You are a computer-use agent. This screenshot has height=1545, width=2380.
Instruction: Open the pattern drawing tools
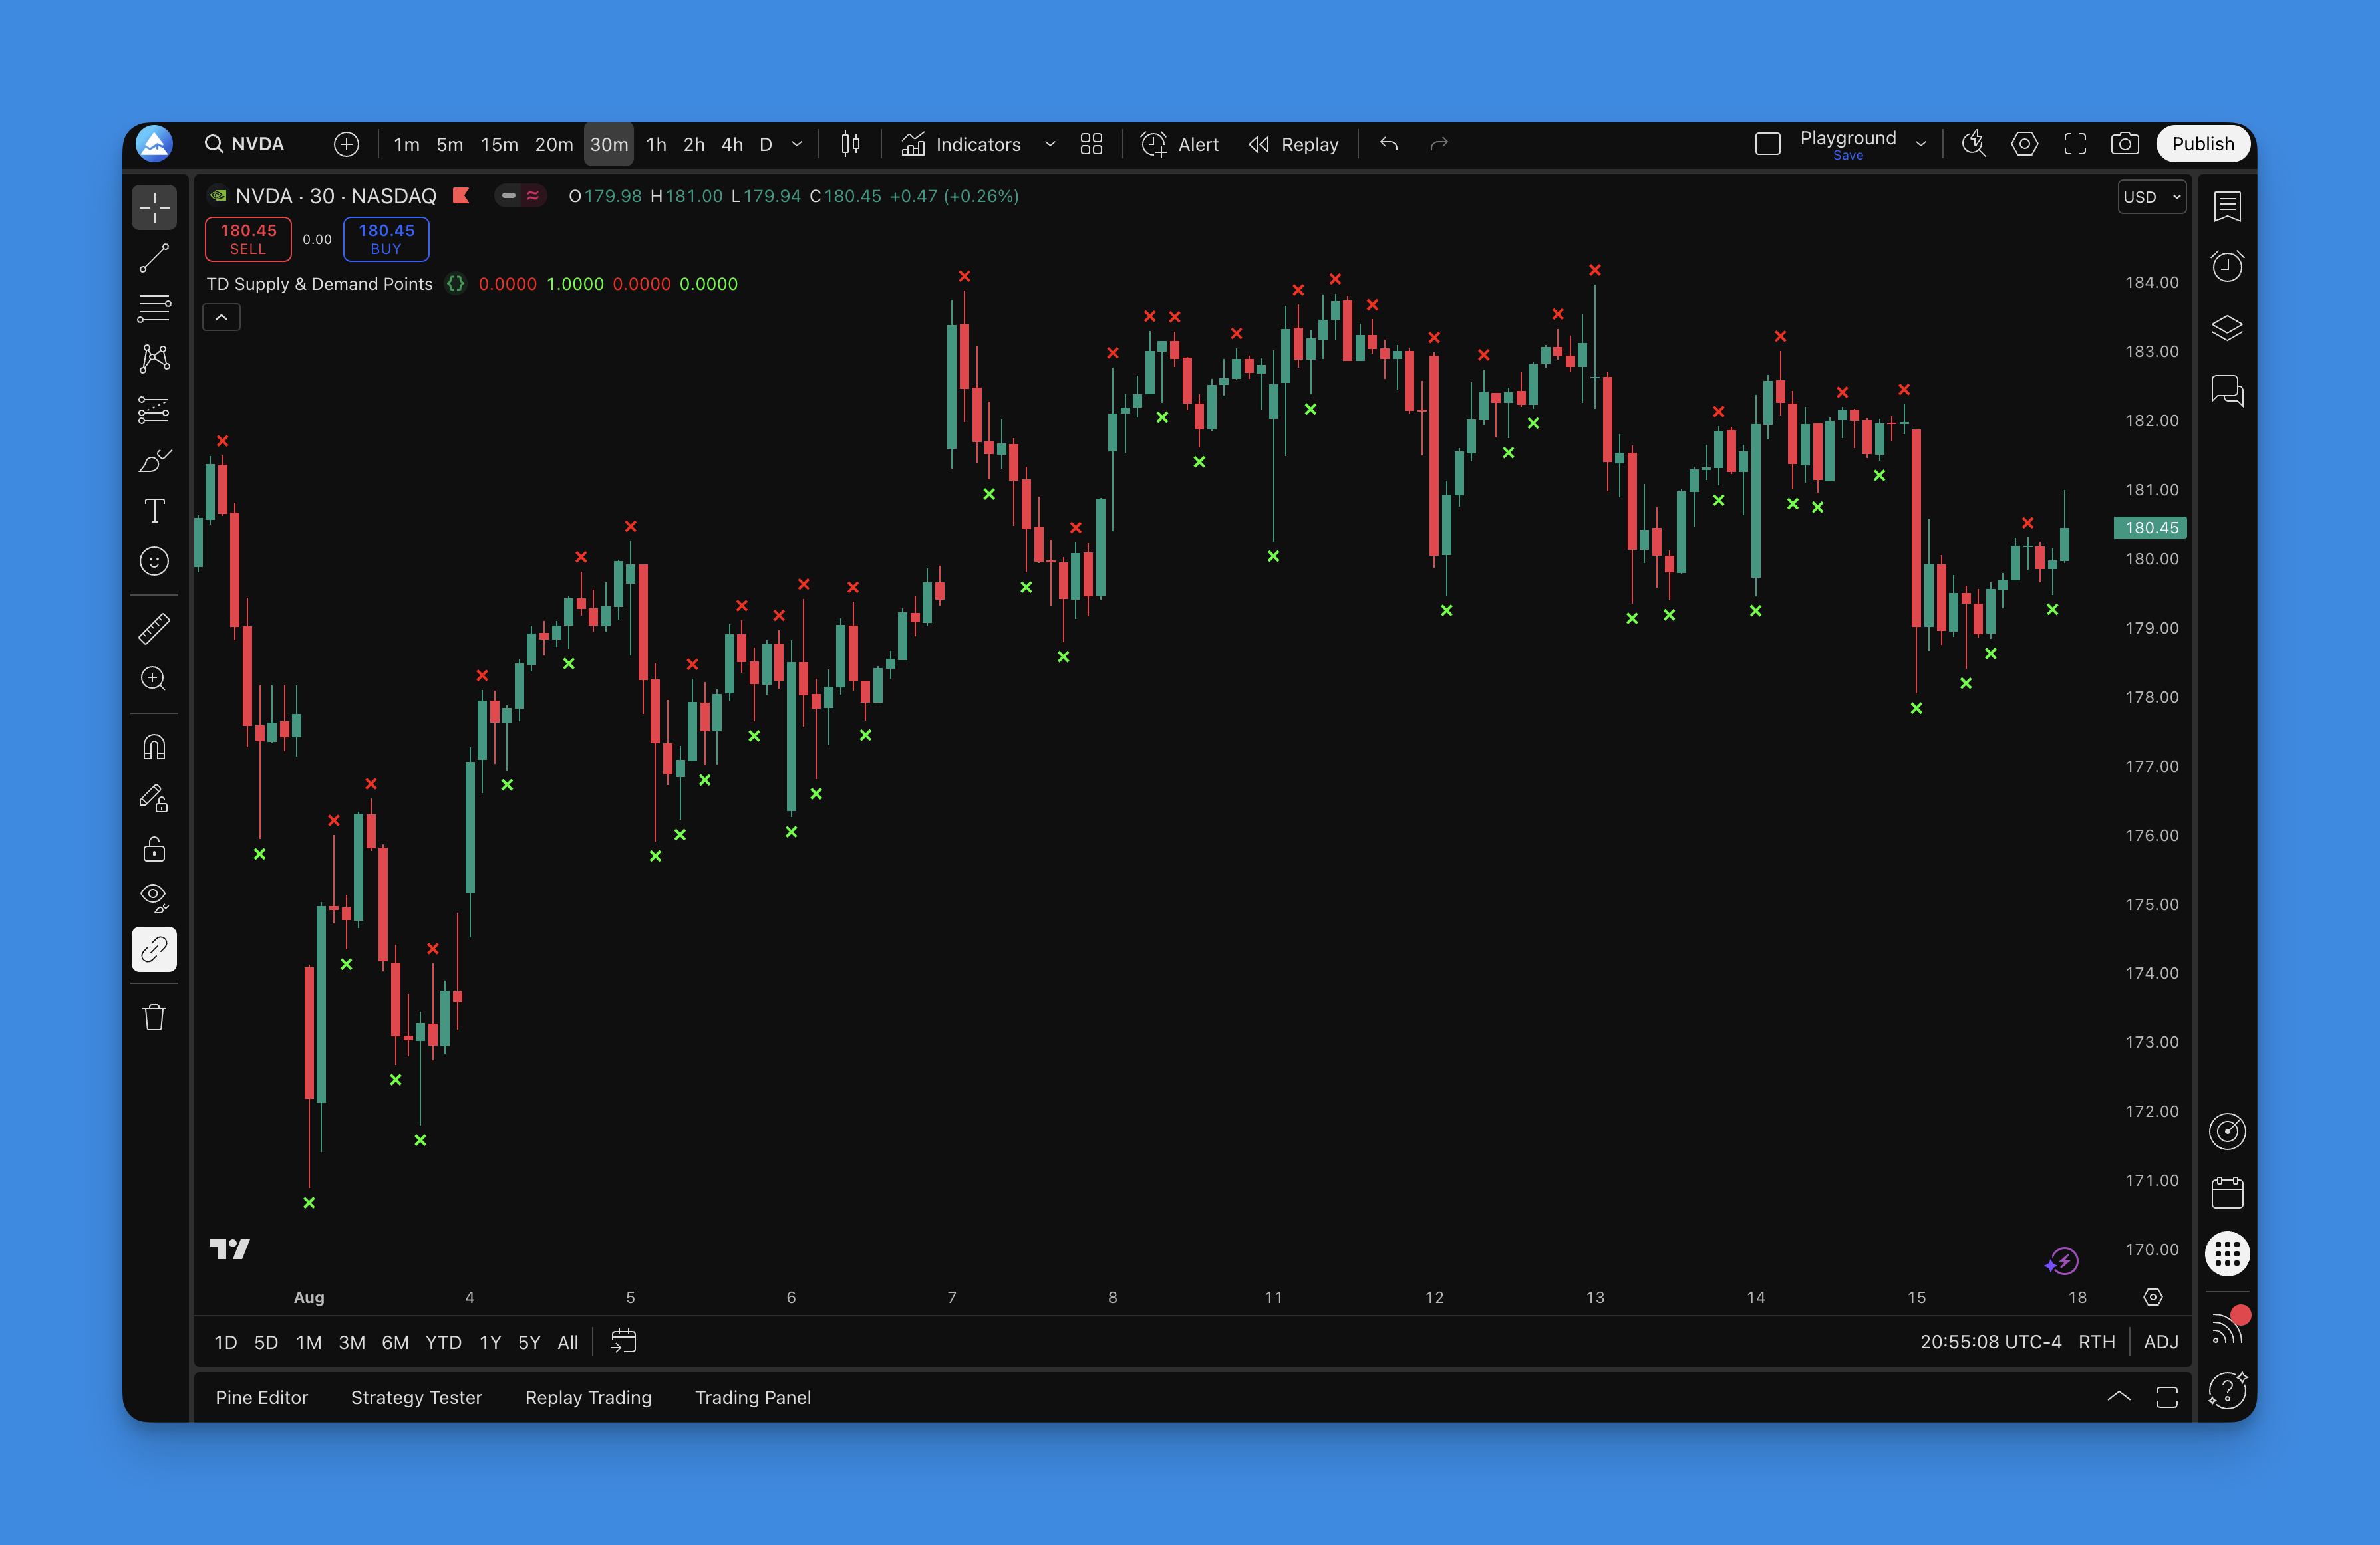pos(154,359)
